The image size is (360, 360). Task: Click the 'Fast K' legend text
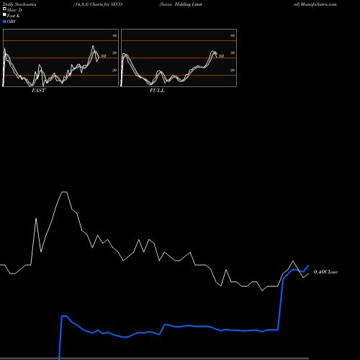(14, 16)
